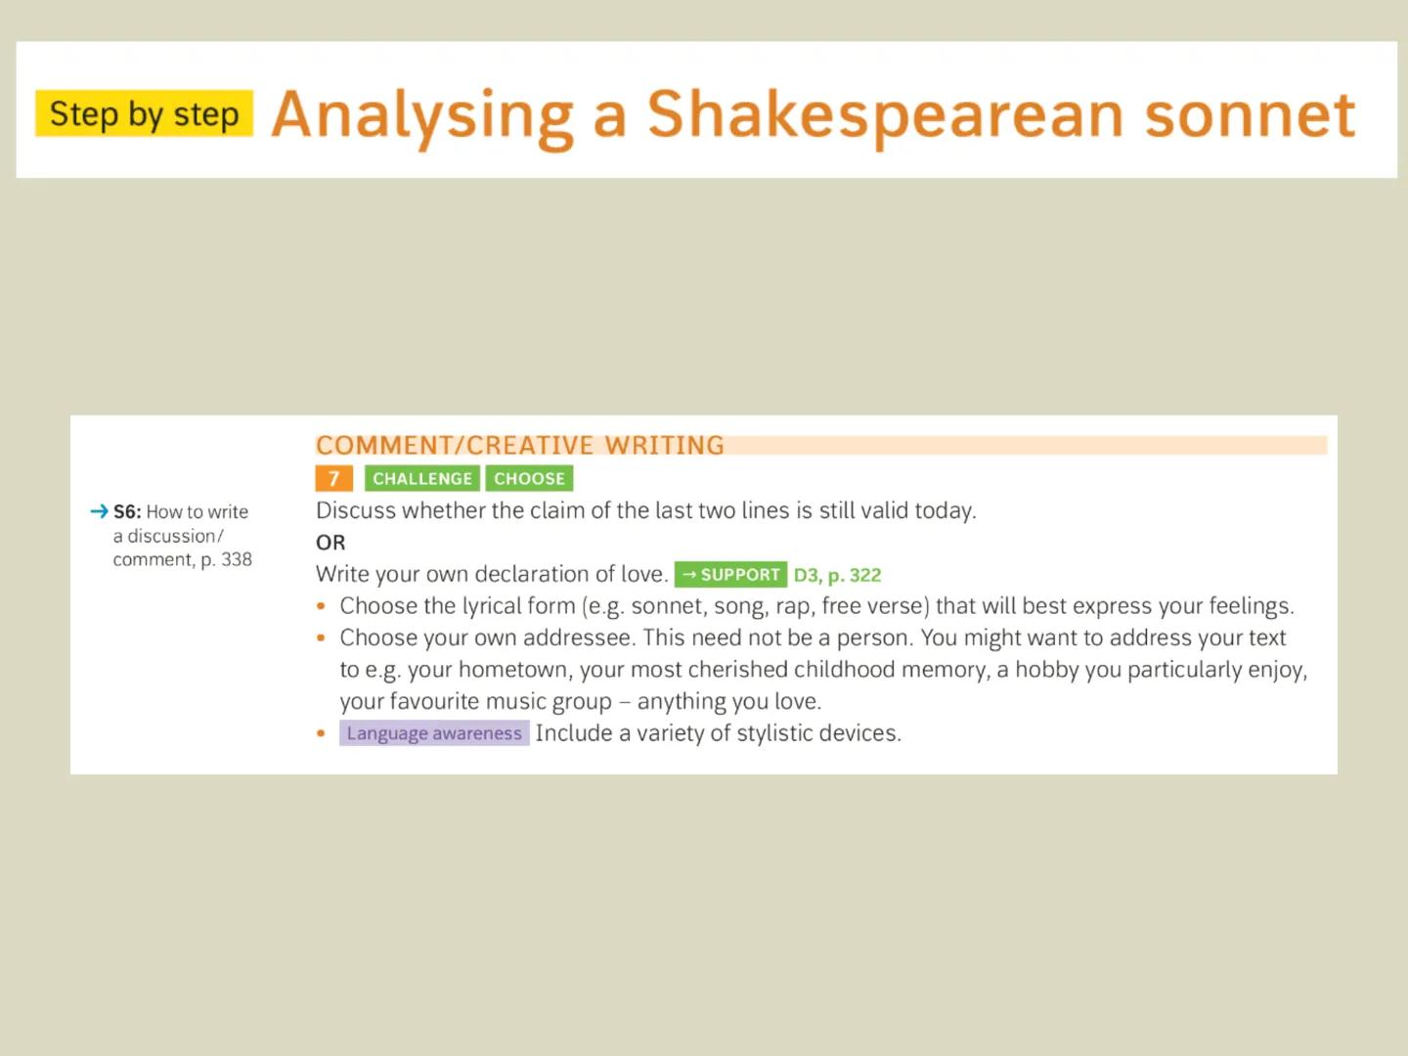Image resolution: width=1408 pixels, height=1056 pixels.
Task: Click 'Include a variety of stylistic devices.'
Action: coord(719,733)
